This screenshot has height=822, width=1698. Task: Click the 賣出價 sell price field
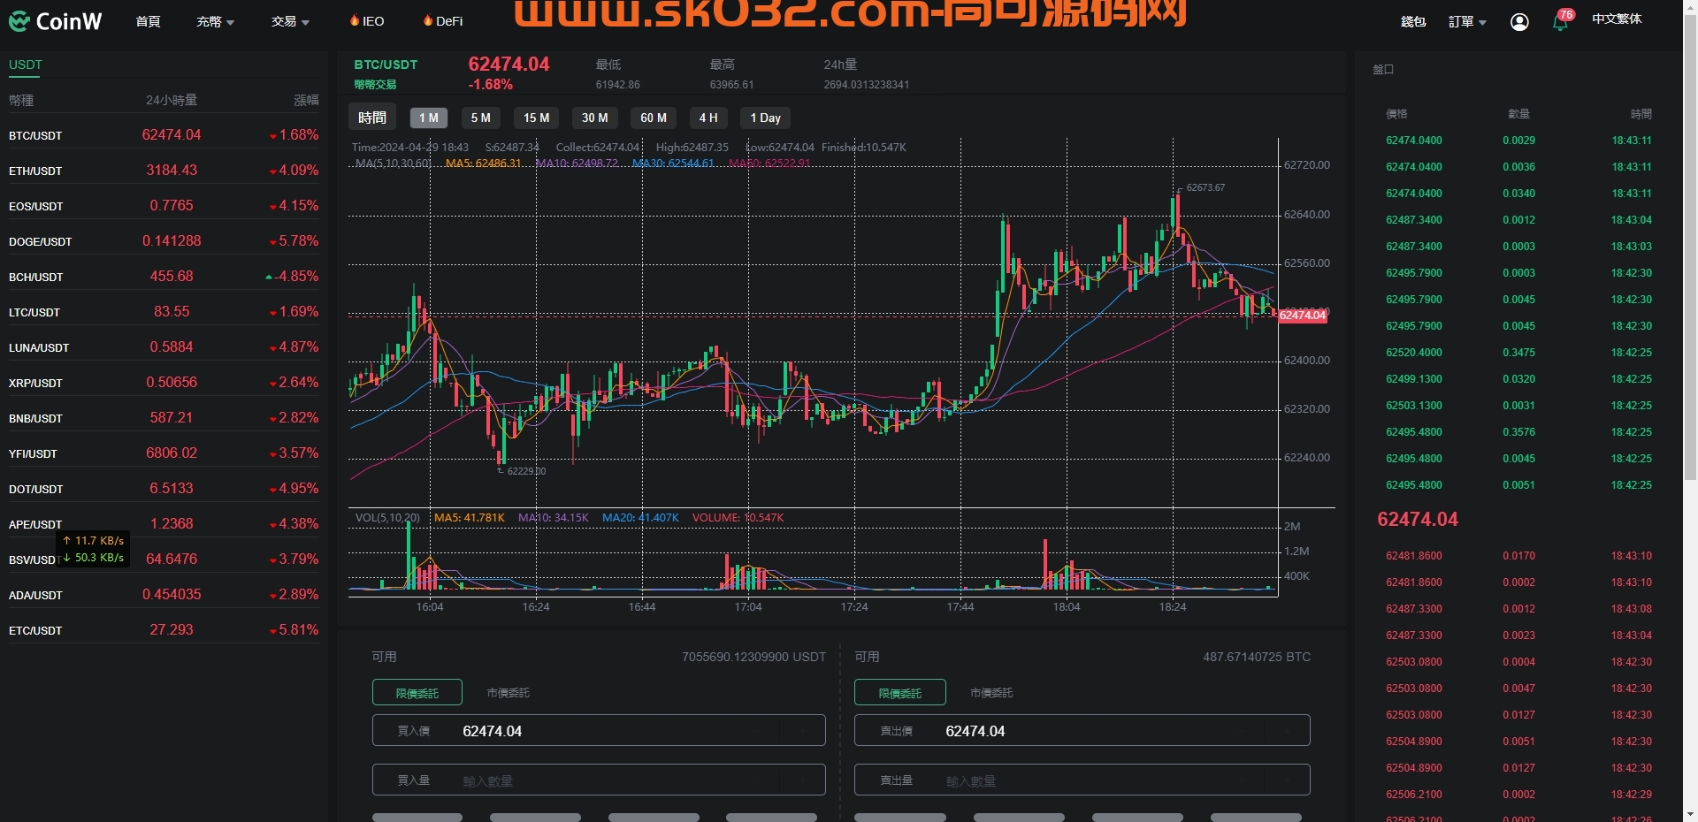tap(1082, 731)
